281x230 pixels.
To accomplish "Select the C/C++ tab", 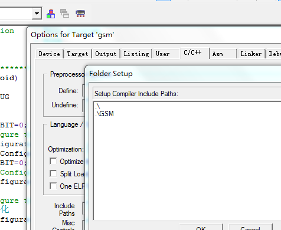I will 194,53.
